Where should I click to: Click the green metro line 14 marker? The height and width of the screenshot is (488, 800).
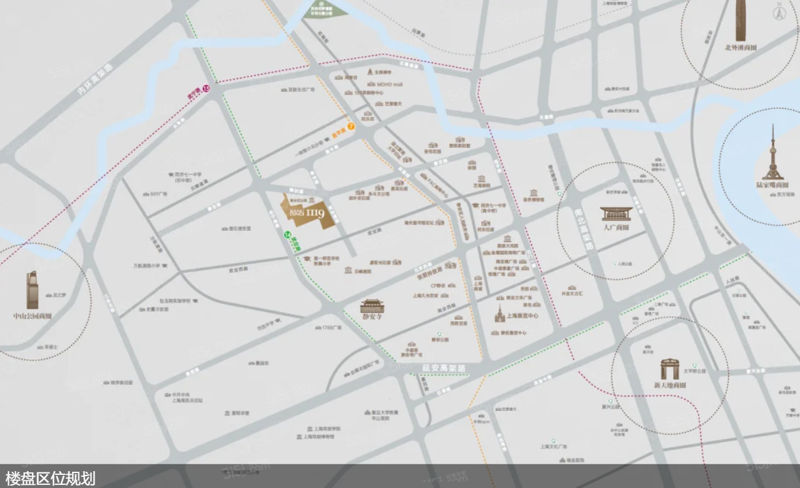[x=287, y=236]
